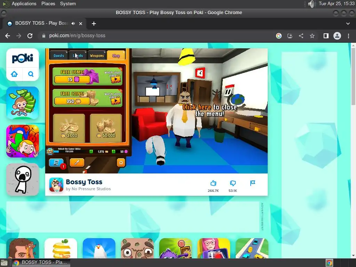This screenshot has height=267, width=356.
Task: Buy the 50,000 coins pack
Action: [106, 128]
